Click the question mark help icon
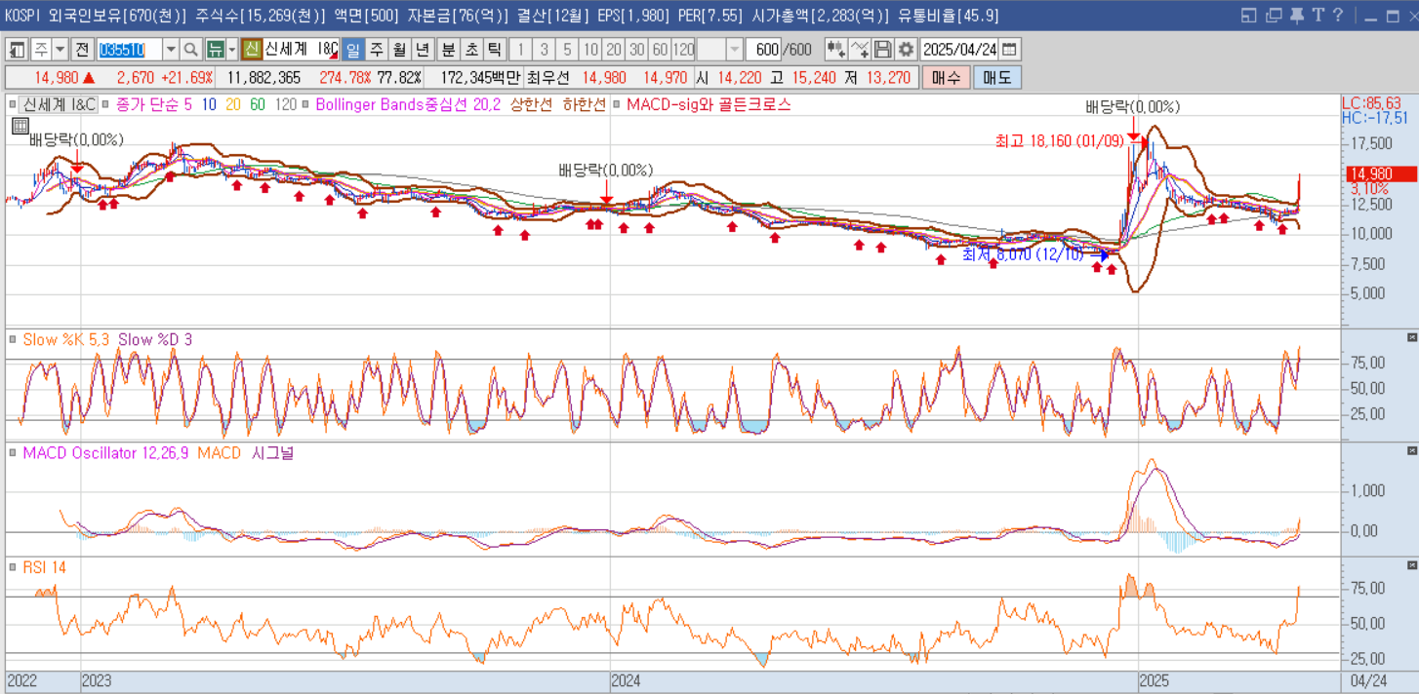 pyautogui.click(x=1338, y=16)
